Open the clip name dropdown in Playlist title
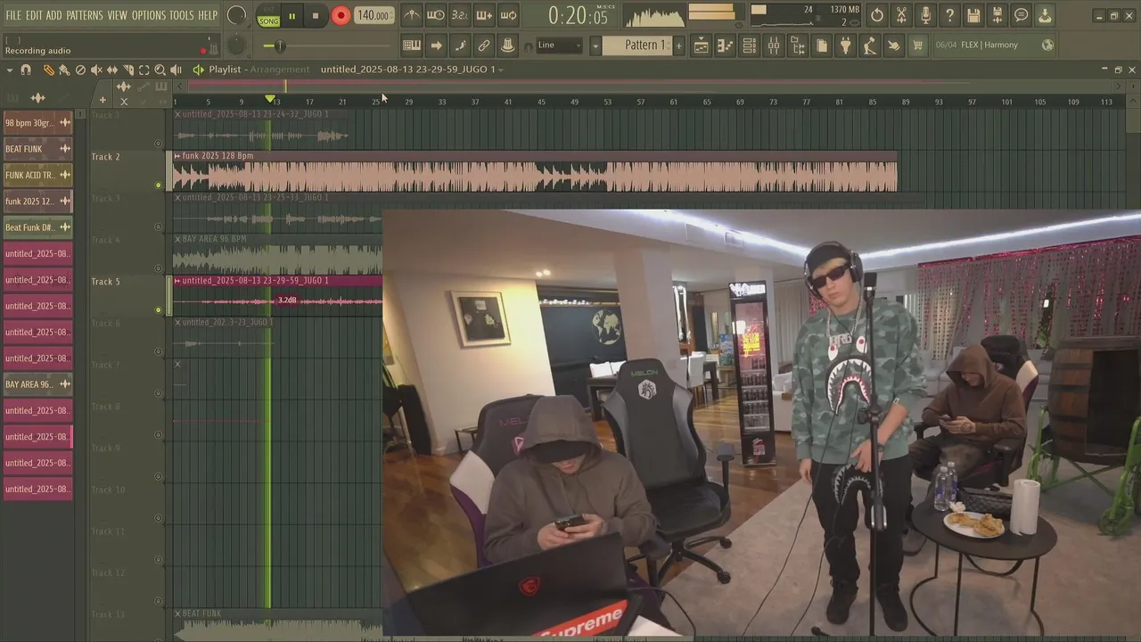 [501, 70]
